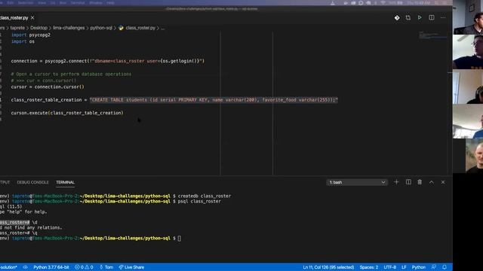Click 'psql class_roster' command in terminal

199,201
